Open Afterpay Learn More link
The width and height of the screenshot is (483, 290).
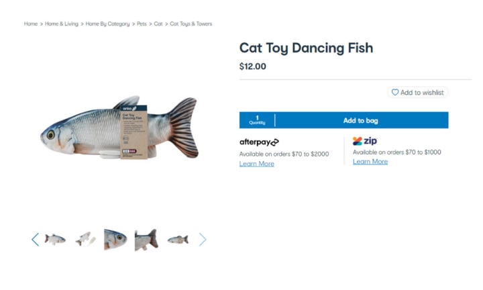coord(256,164)
